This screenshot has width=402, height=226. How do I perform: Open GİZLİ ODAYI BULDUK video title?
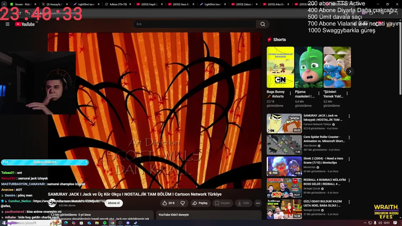point(323,203)
